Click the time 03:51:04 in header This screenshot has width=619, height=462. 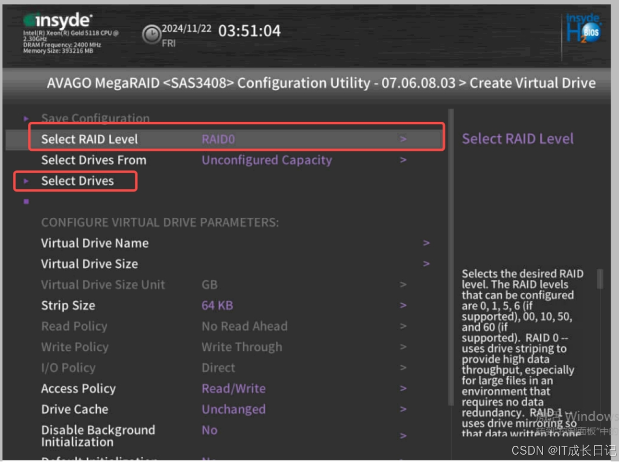point(249,31)
